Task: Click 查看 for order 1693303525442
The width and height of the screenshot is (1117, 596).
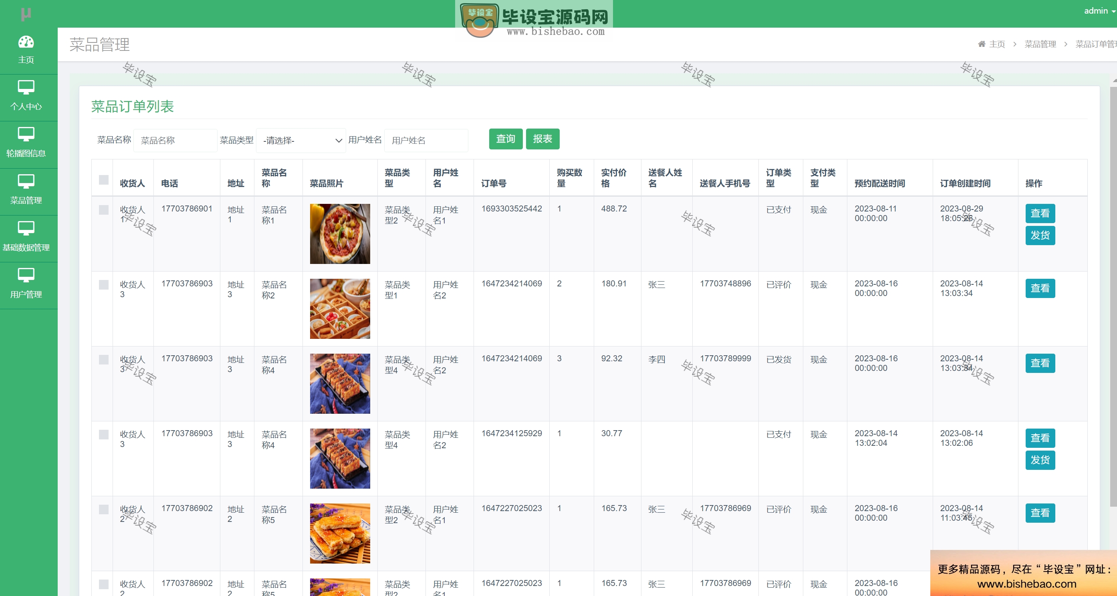Action: 1040,213
